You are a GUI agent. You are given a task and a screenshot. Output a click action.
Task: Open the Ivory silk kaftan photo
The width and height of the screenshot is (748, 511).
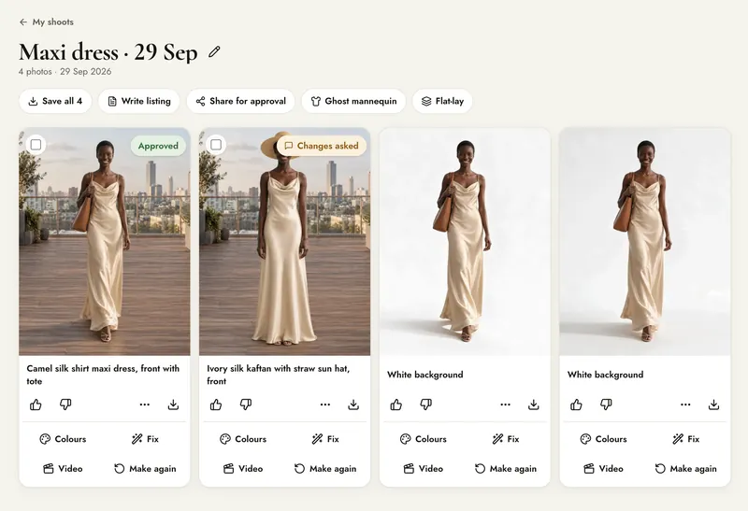click(285, 241)
